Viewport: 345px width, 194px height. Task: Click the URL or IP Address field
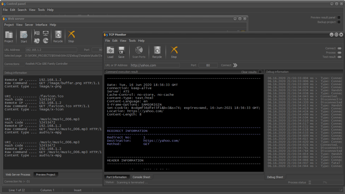155,65
